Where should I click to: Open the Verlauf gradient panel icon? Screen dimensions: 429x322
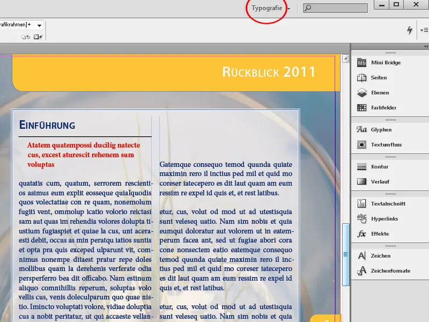[361, 182]
